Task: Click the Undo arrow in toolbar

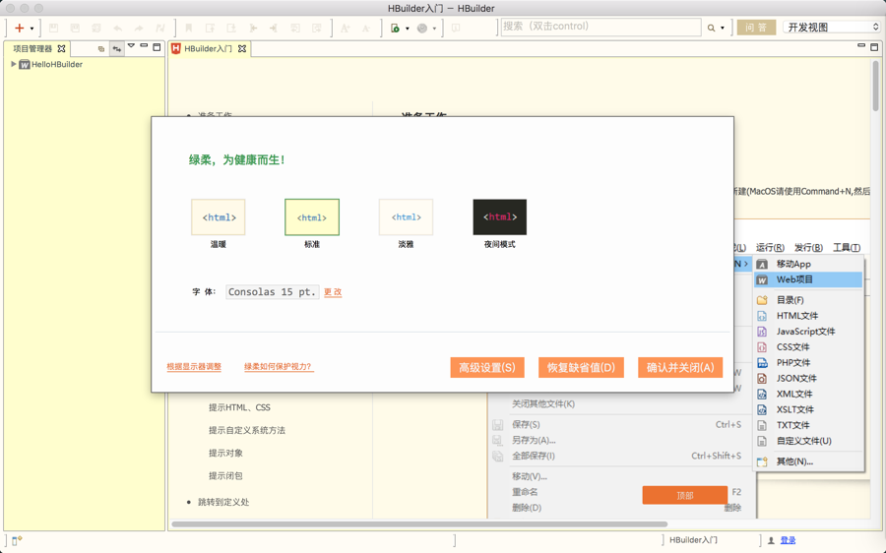Action: pos(117,28)
